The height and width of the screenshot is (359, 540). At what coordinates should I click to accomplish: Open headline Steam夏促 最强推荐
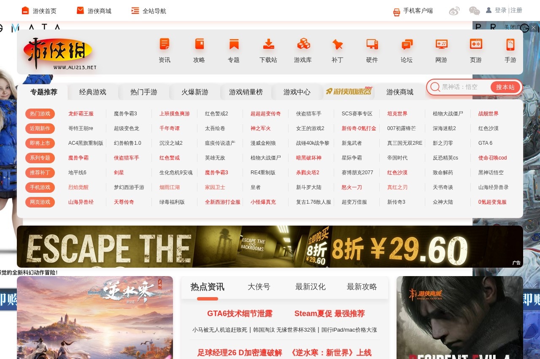tap(329, 314)
